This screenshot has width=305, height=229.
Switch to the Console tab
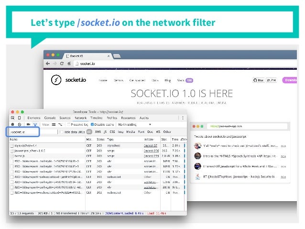click(50, 118)
